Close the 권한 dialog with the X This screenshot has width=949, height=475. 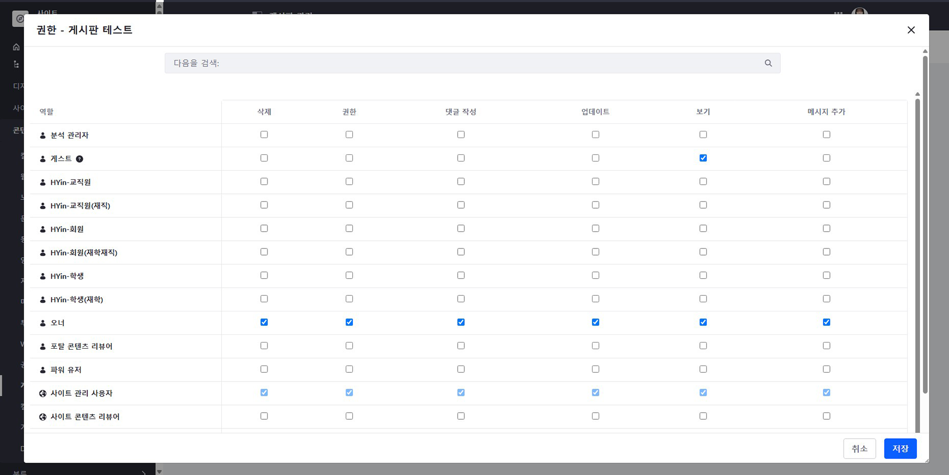[911, 30]
